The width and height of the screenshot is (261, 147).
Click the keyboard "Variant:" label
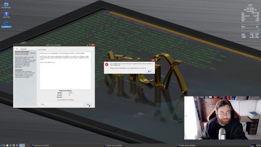point(60,97)
